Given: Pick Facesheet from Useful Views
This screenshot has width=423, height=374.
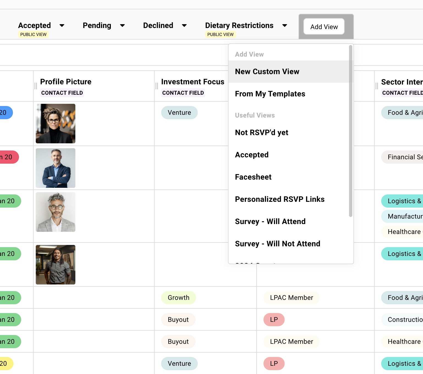Looking at the screenshot, I should (253, 177).
